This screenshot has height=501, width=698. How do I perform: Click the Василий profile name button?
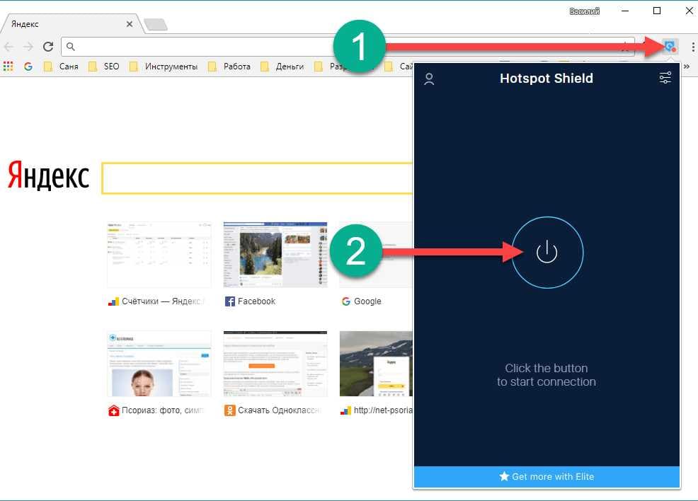coord(585,11)
